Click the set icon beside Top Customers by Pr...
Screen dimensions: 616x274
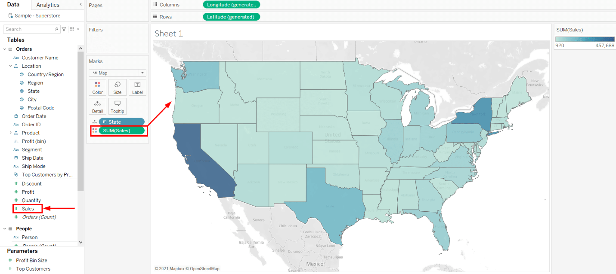[16, 175]
